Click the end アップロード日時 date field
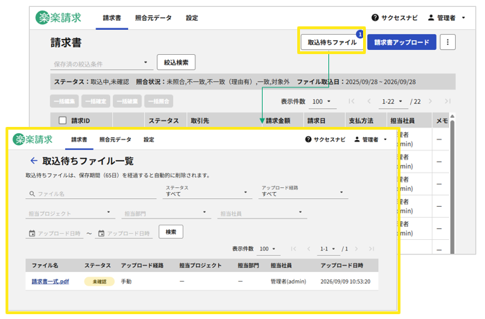The image size is (485, 319). [x=124, y=233]
